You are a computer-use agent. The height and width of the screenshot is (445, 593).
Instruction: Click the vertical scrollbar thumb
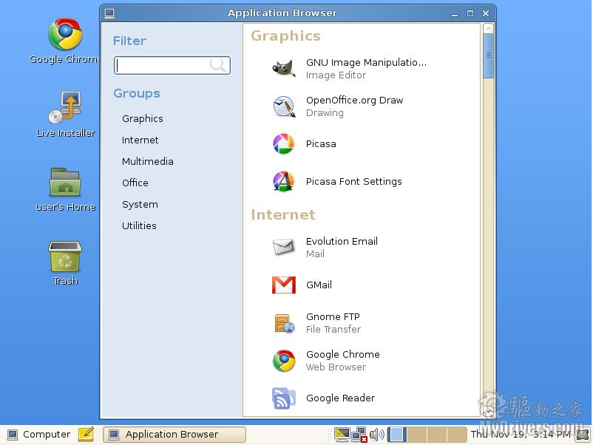click(488, 56)
